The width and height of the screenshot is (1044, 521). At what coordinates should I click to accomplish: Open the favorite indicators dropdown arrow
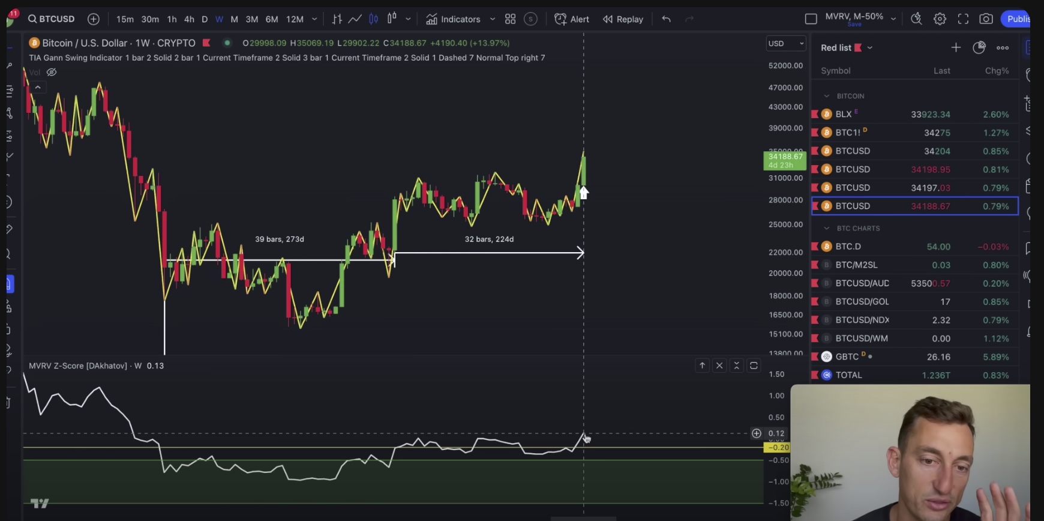coord(493,19)
